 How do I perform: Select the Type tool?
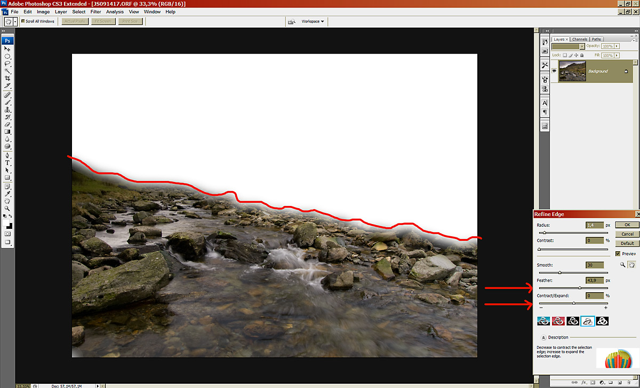(7, 163)
